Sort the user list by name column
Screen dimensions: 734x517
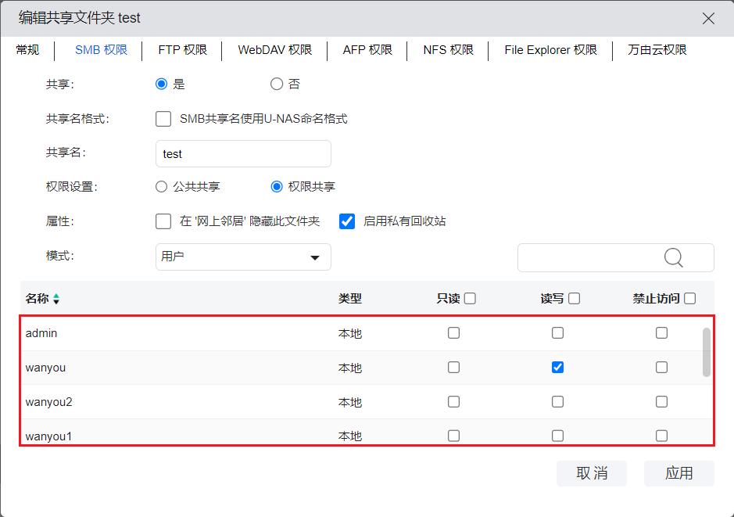pyautogui.click(x=56, y=299)
